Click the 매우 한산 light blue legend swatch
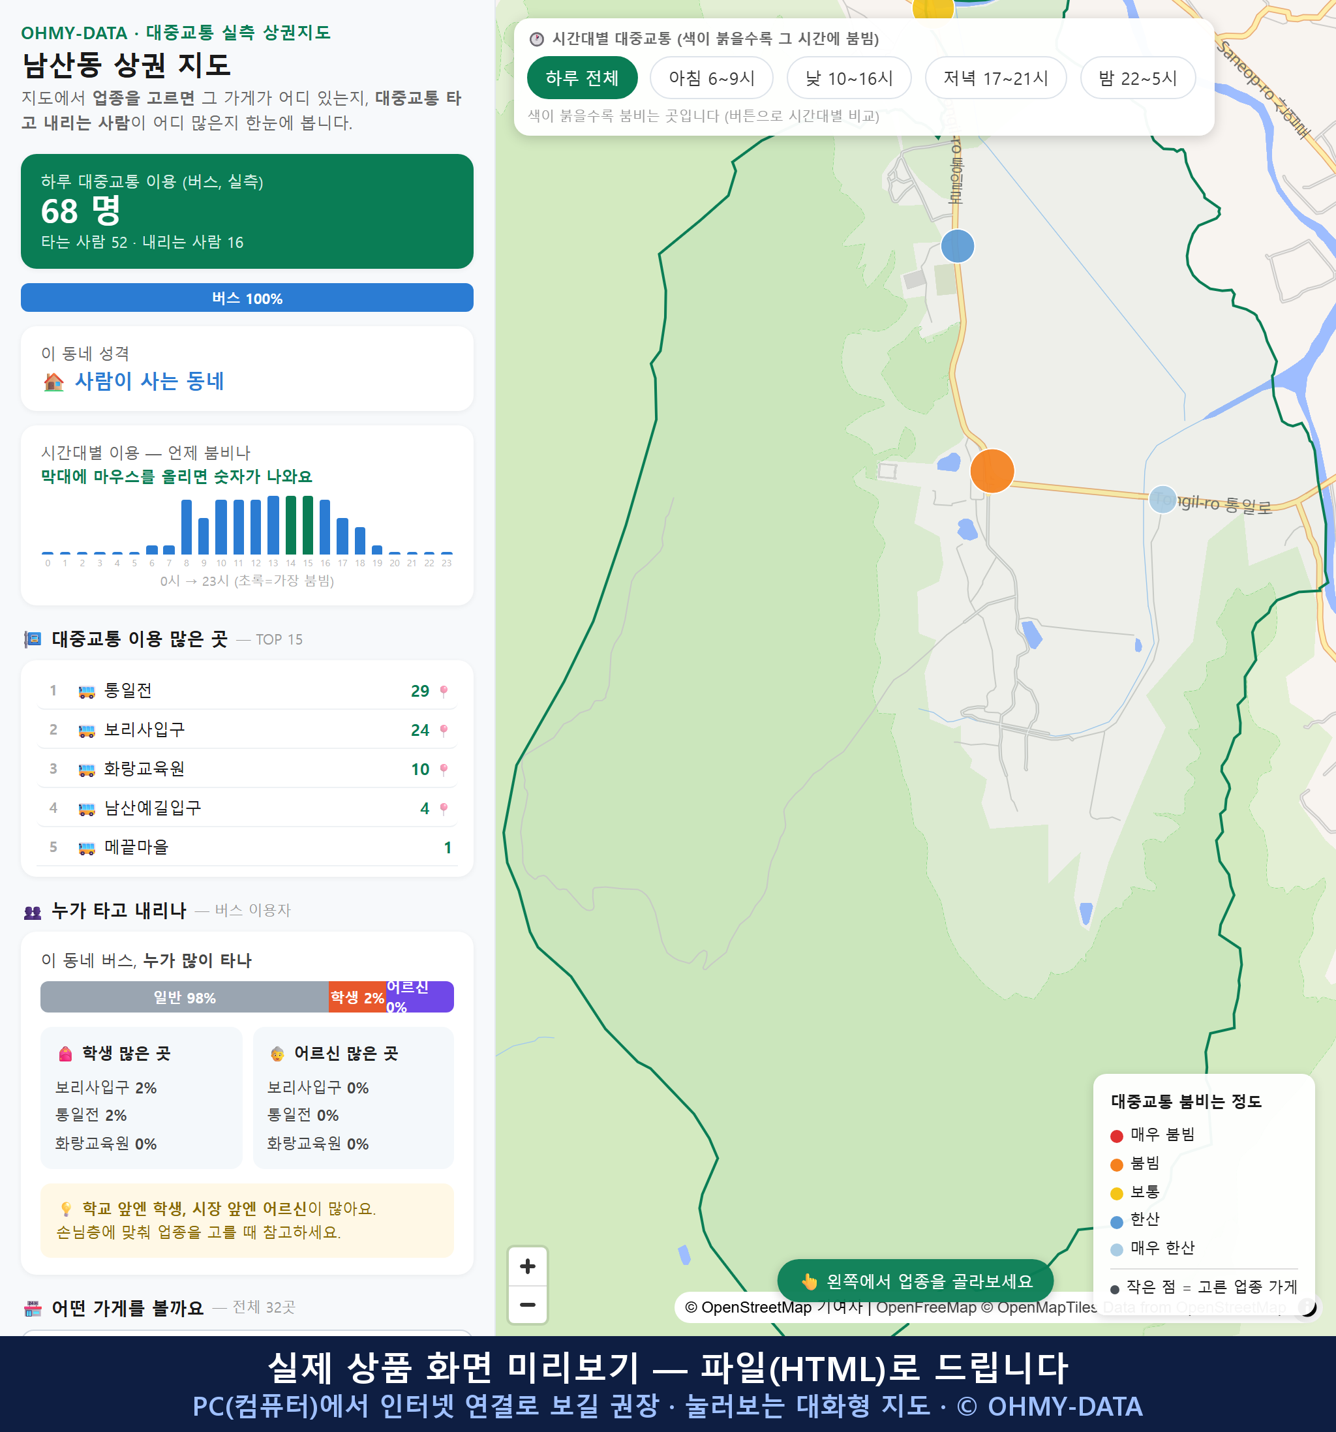Screen dimensions: 1336x1432 point(1116,1250)
